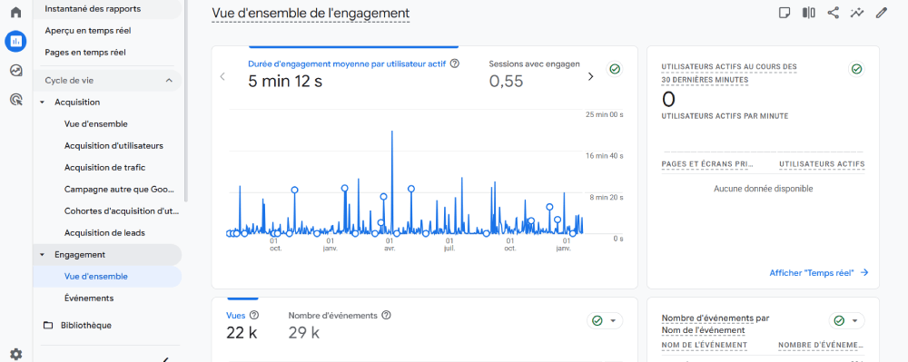Open check-status dropdown on events-by-name card
This screenshot has height=362, width=908.
pos(846,320)
